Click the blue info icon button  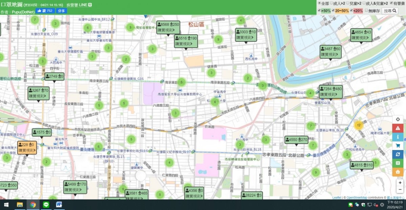(x=398, y=137)
